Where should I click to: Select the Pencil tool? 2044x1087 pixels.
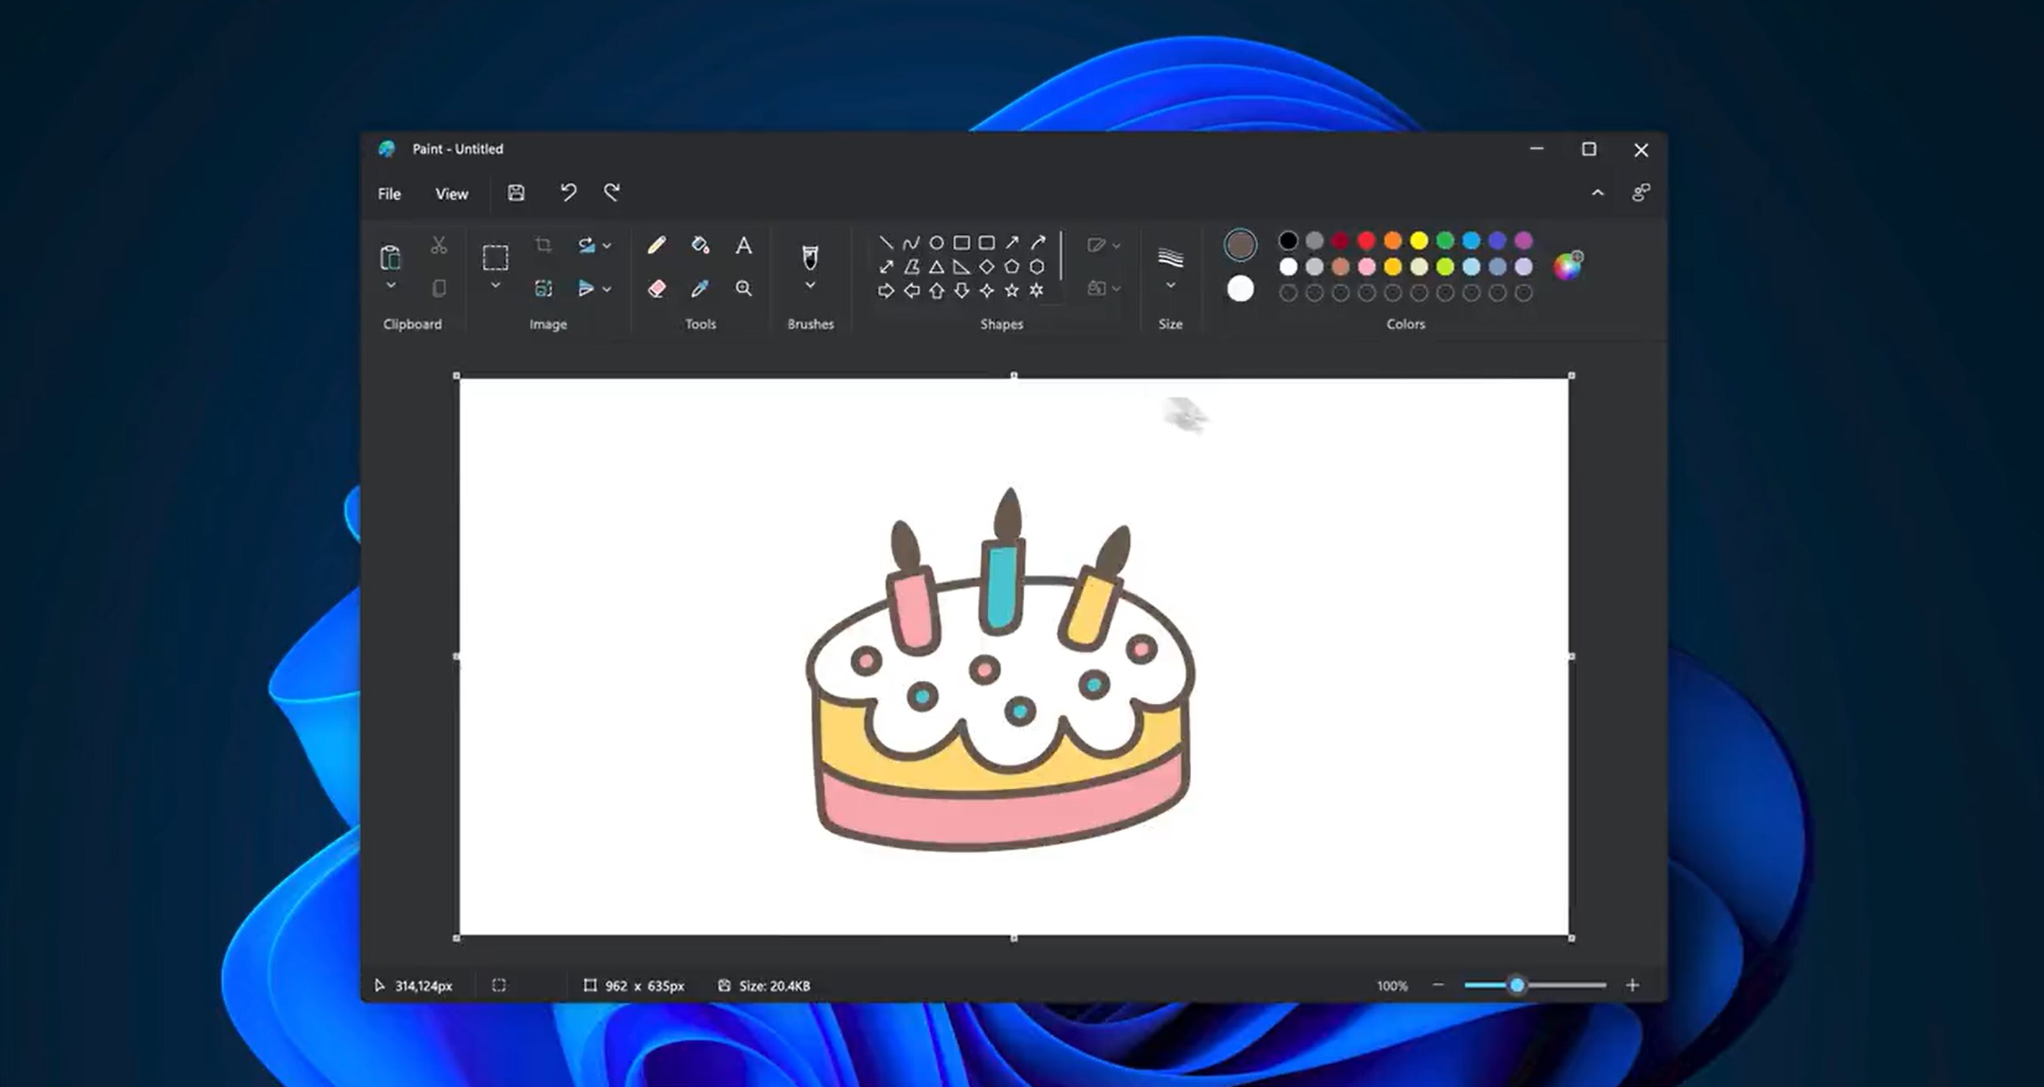click(656, 245)
